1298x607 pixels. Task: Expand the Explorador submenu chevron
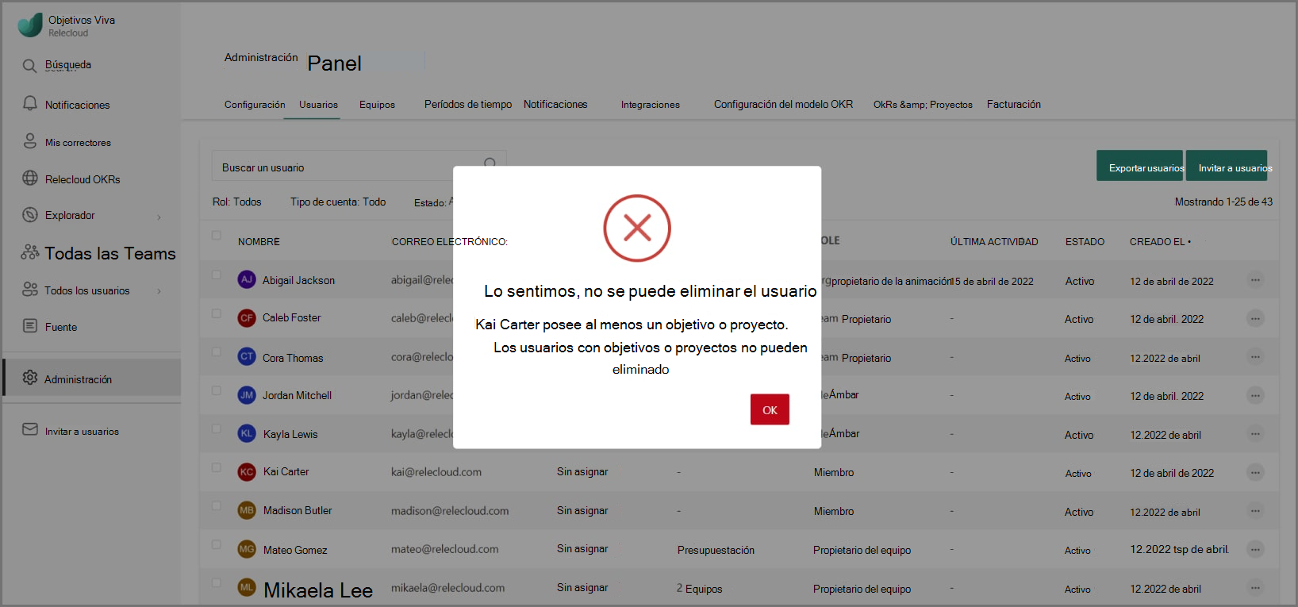[159, 217]
